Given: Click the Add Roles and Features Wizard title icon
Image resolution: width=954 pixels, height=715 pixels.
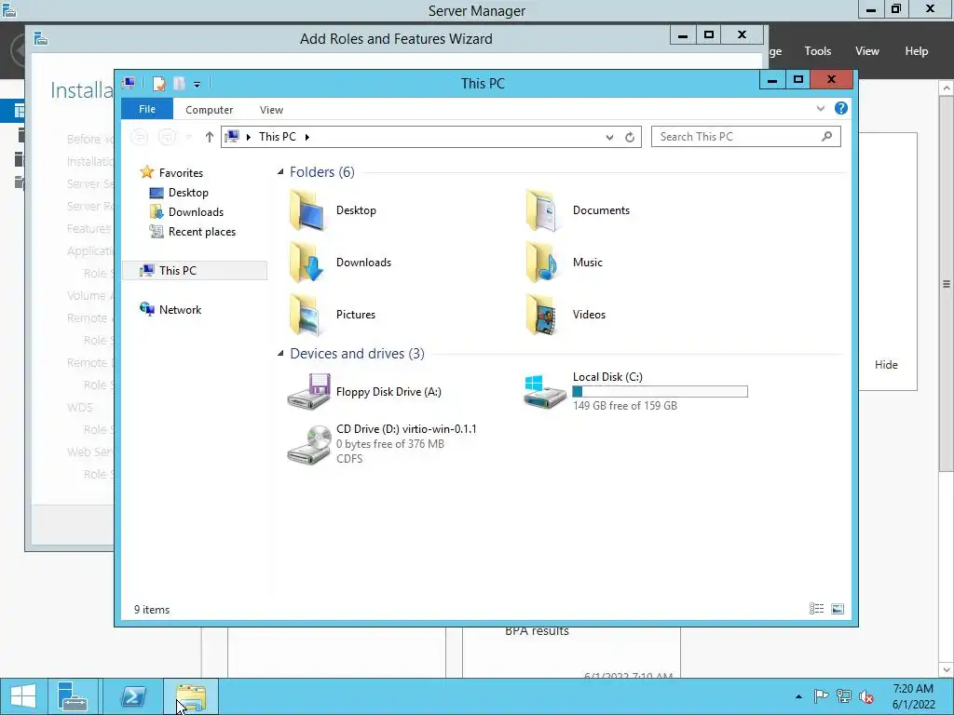Looking at the screenshot, I should (41, 39).
